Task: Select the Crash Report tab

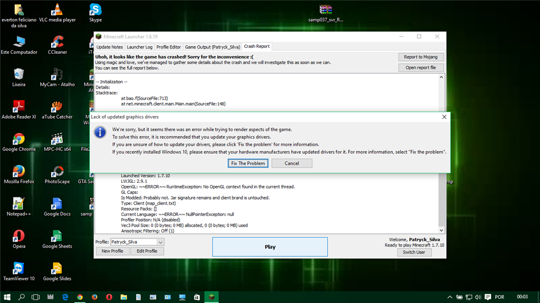Action: click(257, 46)
